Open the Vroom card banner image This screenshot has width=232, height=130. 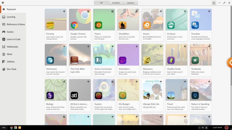coord(152,20)
